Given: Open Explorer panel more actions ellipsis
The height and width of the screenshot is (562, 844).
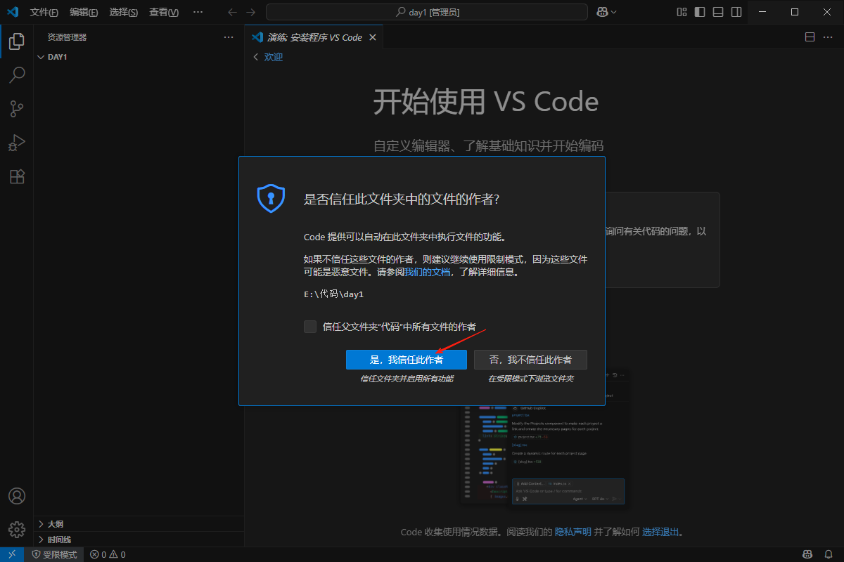Looking at the screenshot, I should [x=229, y=37].
